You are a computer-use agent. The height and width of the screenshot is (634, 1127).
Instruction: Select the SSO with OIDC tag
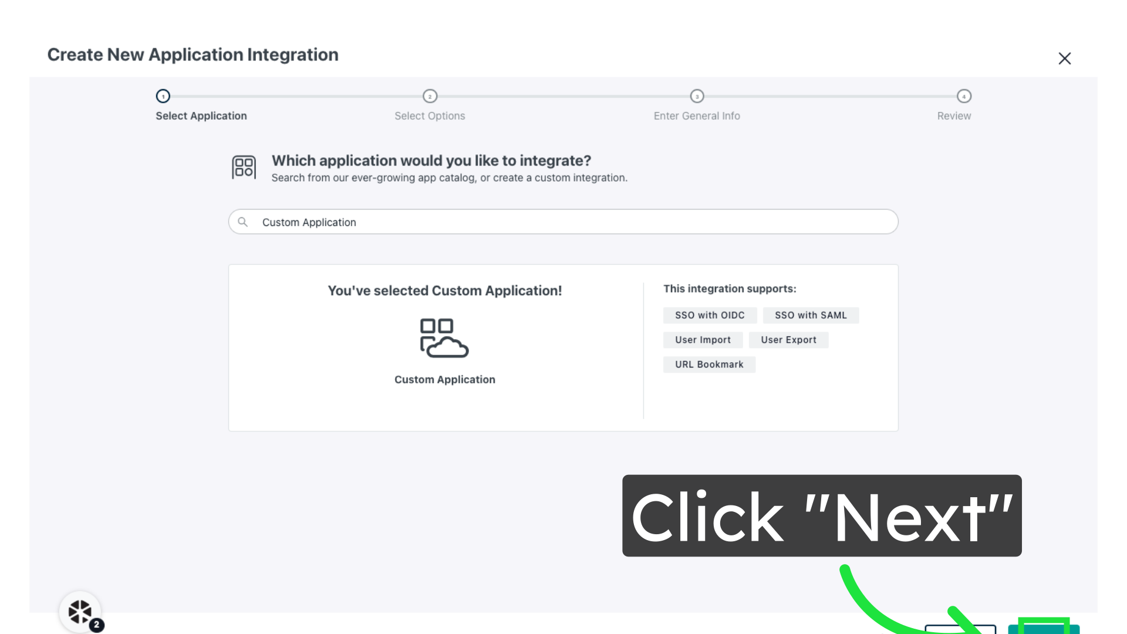pos(710,315)
